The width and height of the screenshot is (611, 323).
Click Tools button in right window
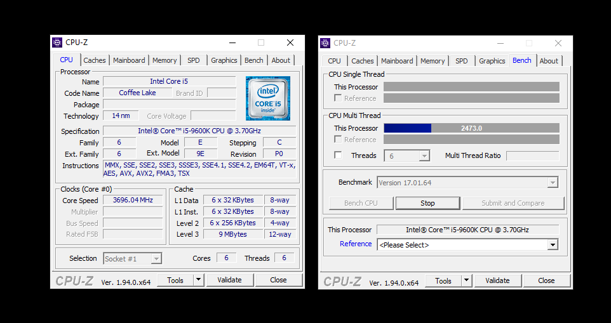point(443,280)
